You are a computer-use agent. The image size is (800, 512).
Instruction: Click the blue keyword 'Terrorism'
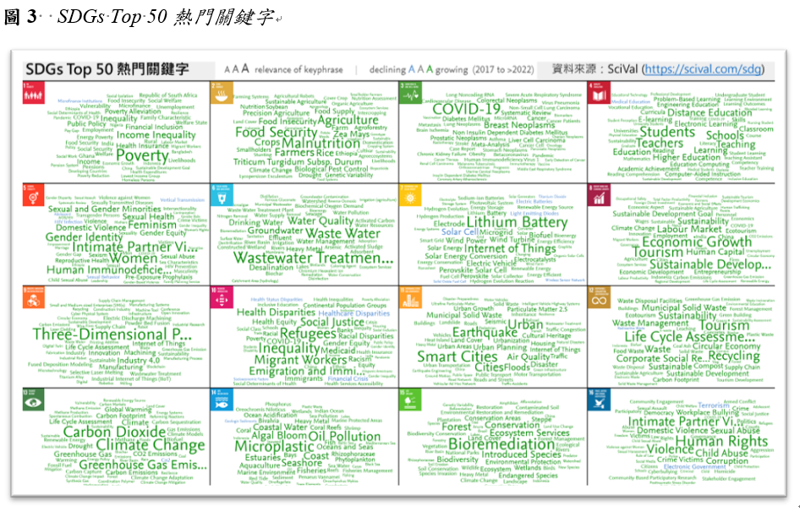click(x=713, y=406)
